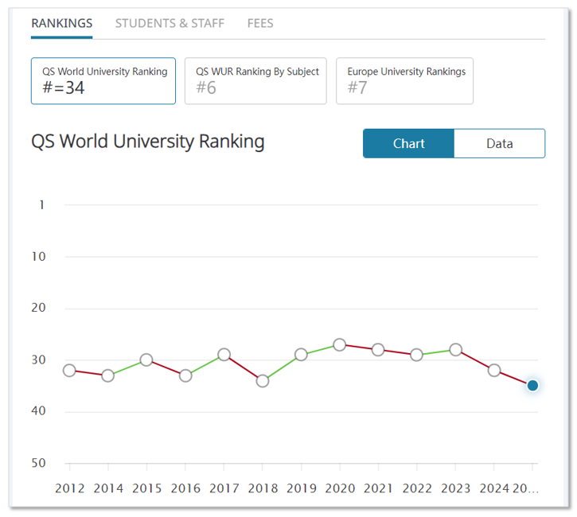Click the 2023 data point on the chart
The image size is (577, 517).
[456, 350]
